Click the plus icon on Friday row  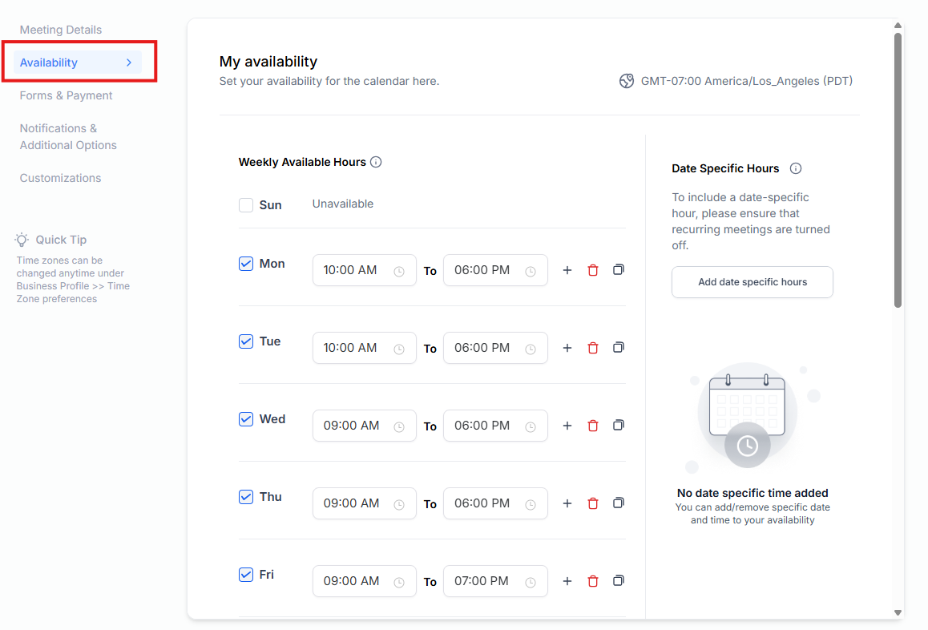pyautogui.click(x=567, y=581)
